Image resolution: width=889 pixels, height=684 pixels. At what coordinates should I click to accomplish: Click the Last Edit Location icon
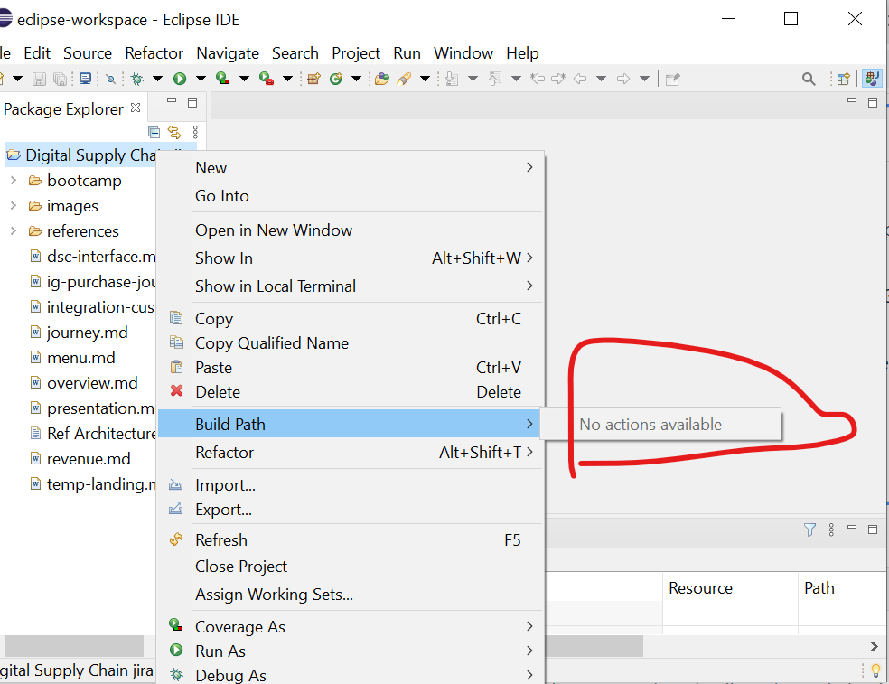coord(537,79)
